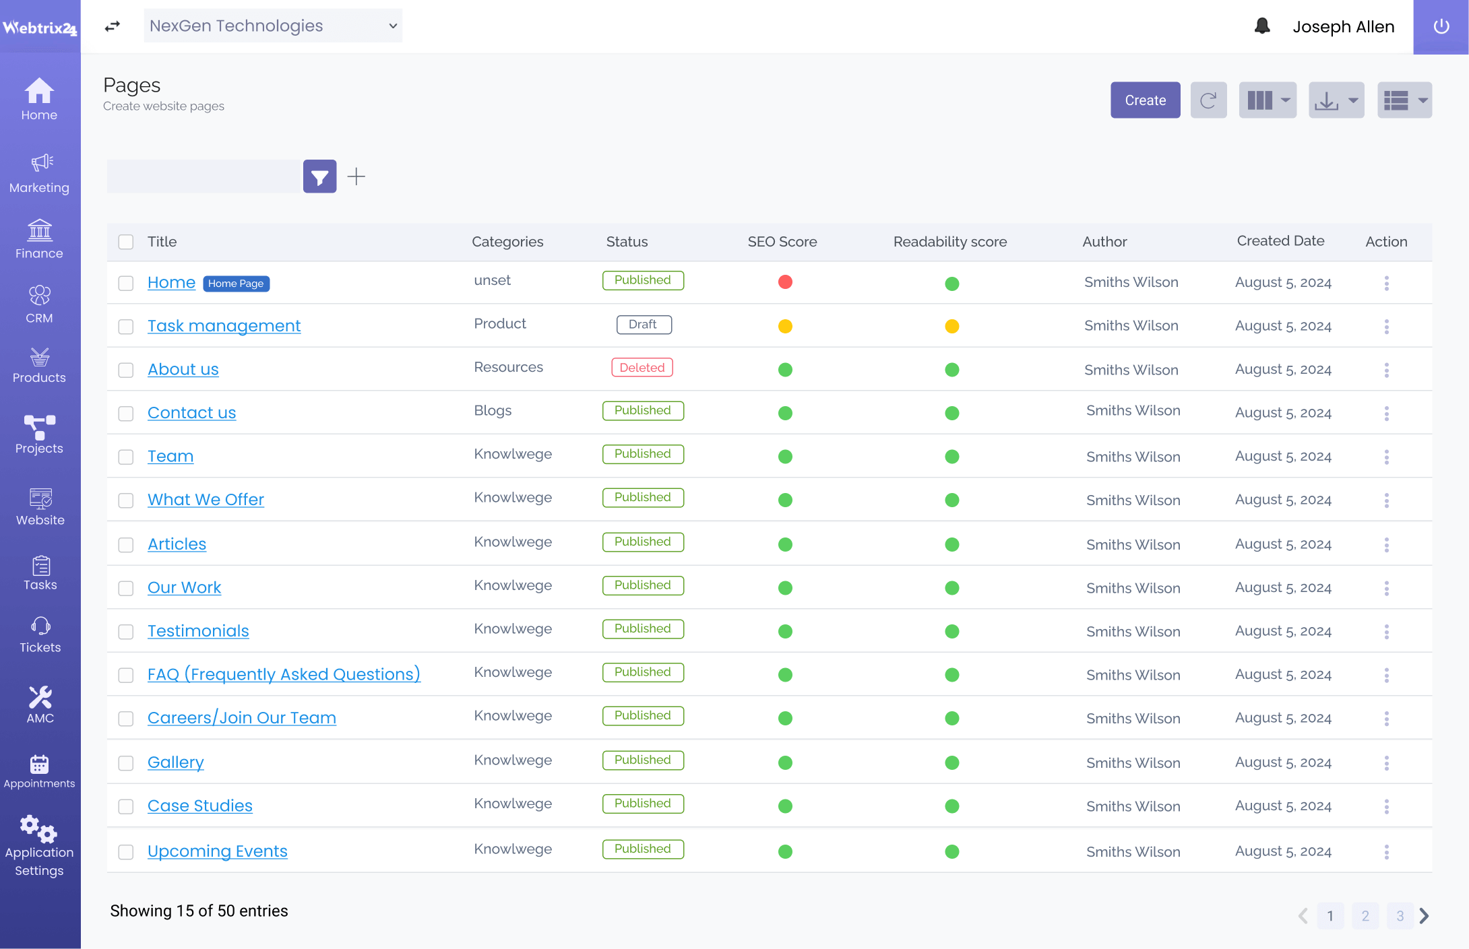This screenshot has width=1469, height=949.
Task: Expand the column chooser dropdown
Action: tap(1268, 100)
